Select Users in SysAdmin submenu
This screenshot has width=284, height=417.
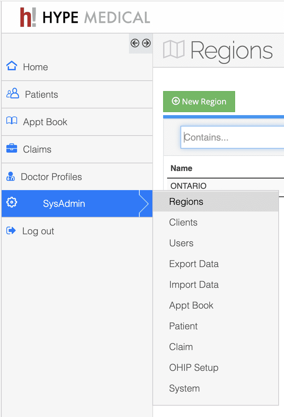(216, 243)
